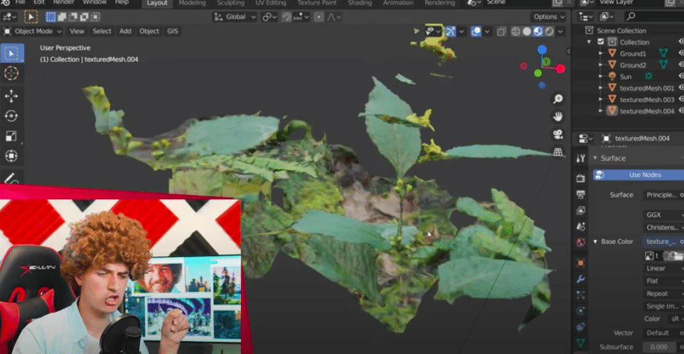Screen dimensions: 684x354
Task: Open the viewport Select menu
Action: [102, 31]
